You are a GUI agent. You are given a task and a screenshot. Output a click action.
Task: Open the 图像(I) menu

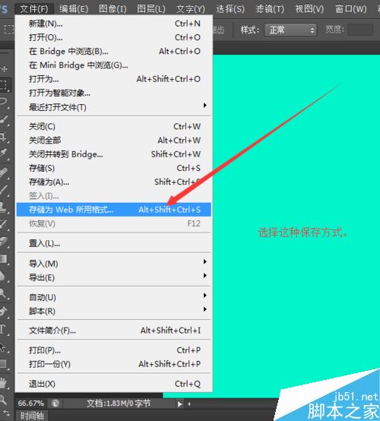point(112,9)
